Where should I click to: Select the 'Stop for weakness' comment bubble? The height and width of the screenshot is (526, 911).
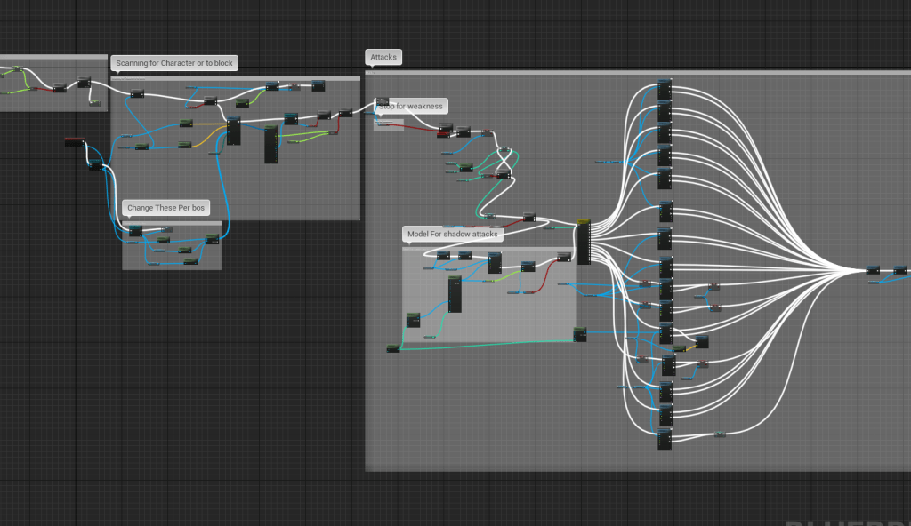click(410, 107)
